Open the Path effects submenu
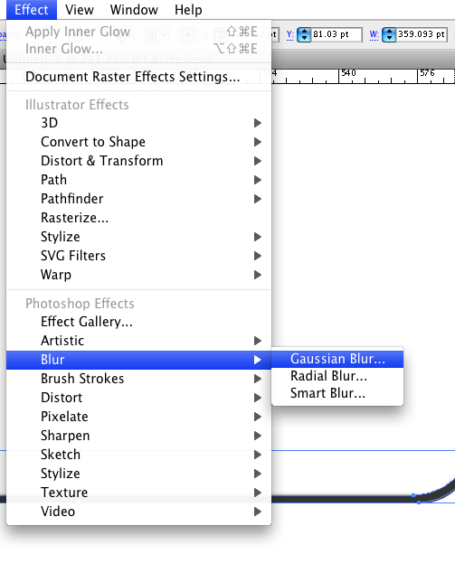 pyautogui.click(x=138, y=180)
